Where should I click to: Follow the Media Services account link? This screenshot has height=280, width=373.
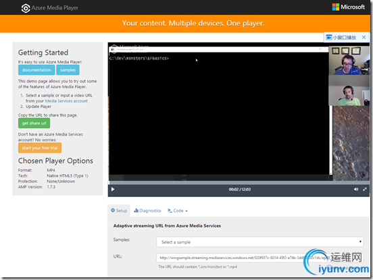coord(66,101)
